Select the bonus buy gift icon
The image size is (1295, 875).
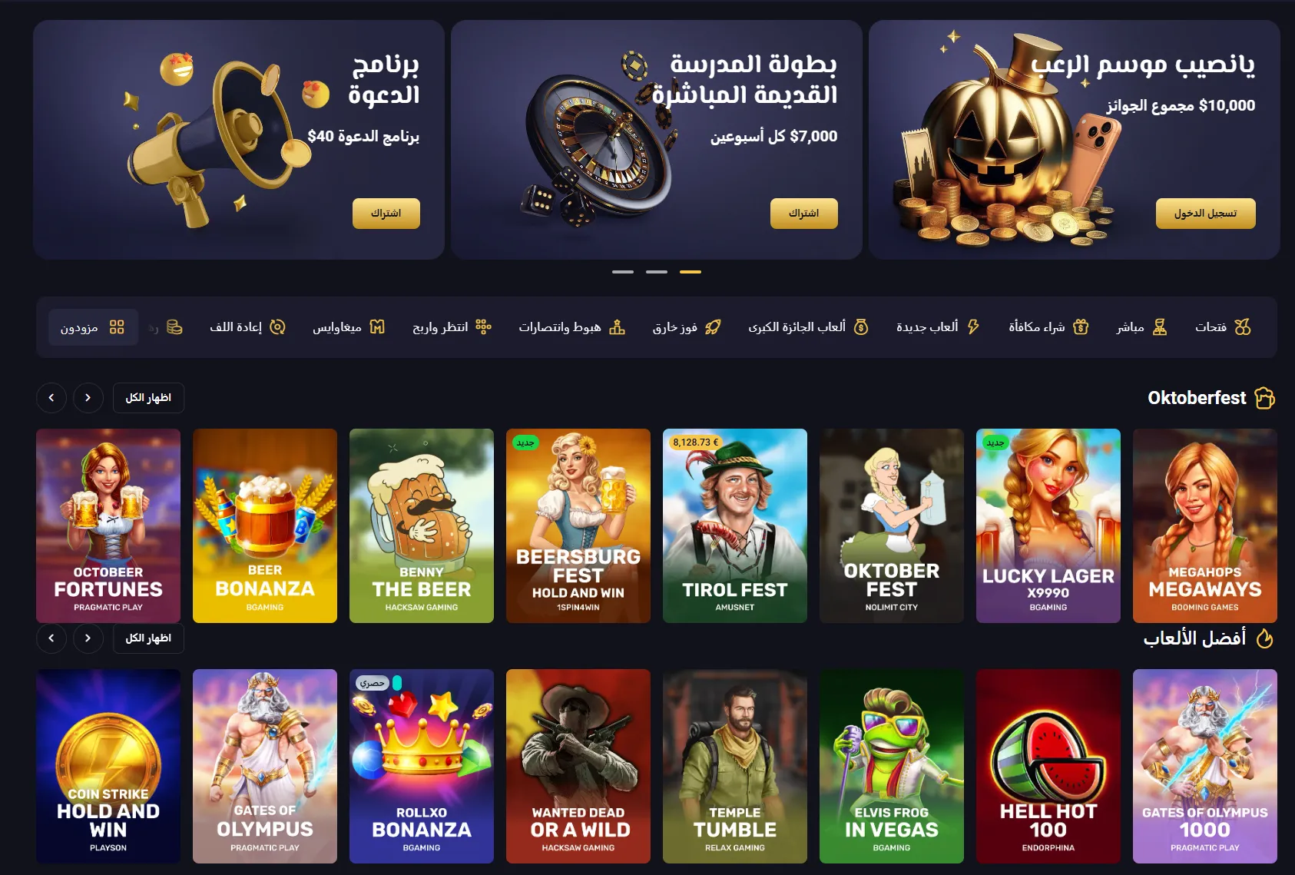coord(1081,327)
